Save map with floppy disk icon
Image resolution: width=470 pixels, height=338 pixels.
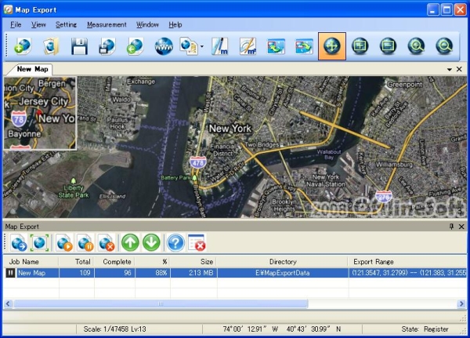[x=79, y=46]
